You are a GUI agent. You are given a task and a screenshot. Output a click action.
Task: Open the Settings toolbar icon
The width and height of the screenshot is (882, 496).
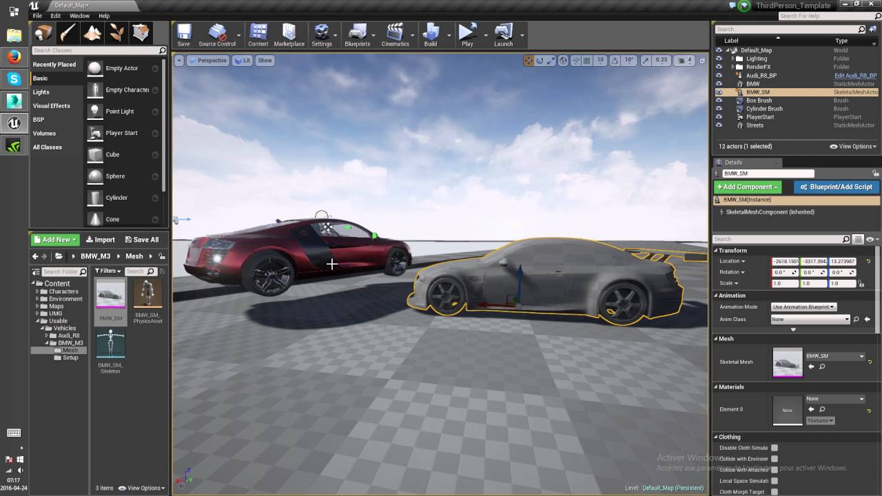tap(322, 35)
